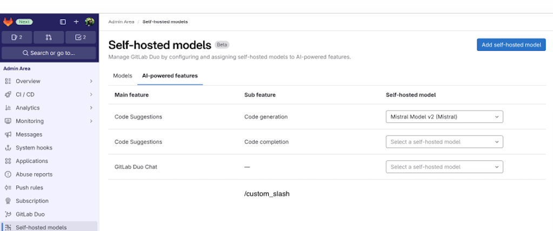
Task: Open the Code completion model dropdown
Action: (444, 142)
